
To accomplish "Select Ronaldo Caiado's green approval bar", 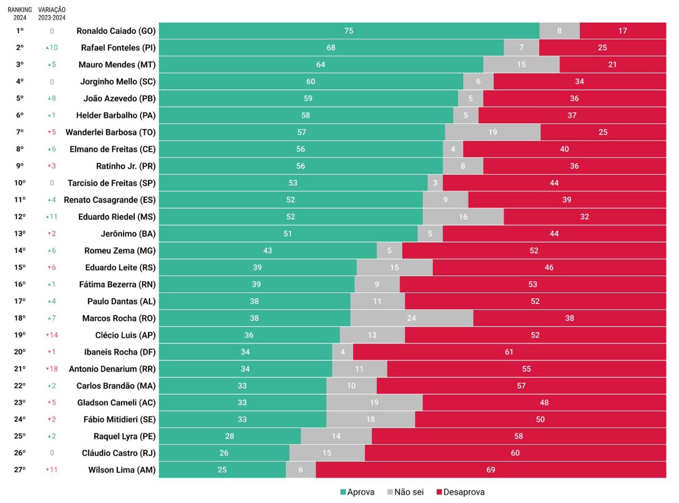I will click(x=349, y=31).
